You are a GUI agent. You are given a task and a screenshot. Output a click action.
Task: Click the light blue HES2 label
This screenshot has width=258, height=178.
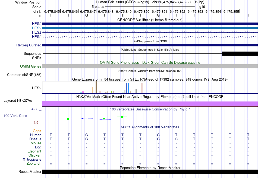tap(37, 28)
